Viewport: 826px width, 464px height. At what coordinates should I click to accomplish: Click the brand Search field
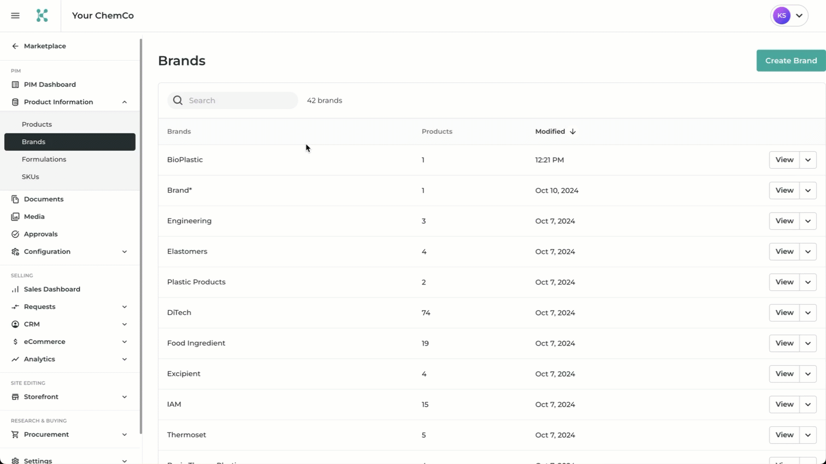tap(233, 100)
